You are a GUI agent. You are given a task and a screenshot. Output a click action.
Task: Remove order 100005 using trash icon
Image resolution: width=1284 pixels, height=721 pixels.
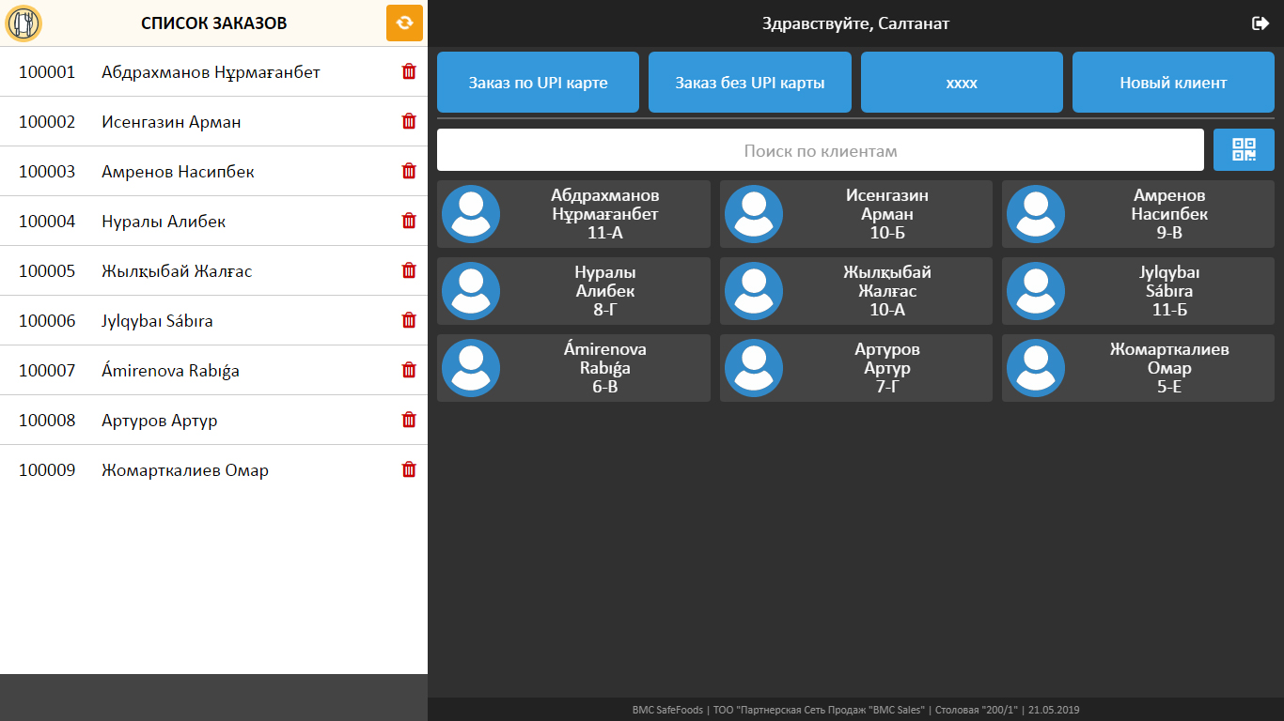pyautogui.click(x=409, y=270)
